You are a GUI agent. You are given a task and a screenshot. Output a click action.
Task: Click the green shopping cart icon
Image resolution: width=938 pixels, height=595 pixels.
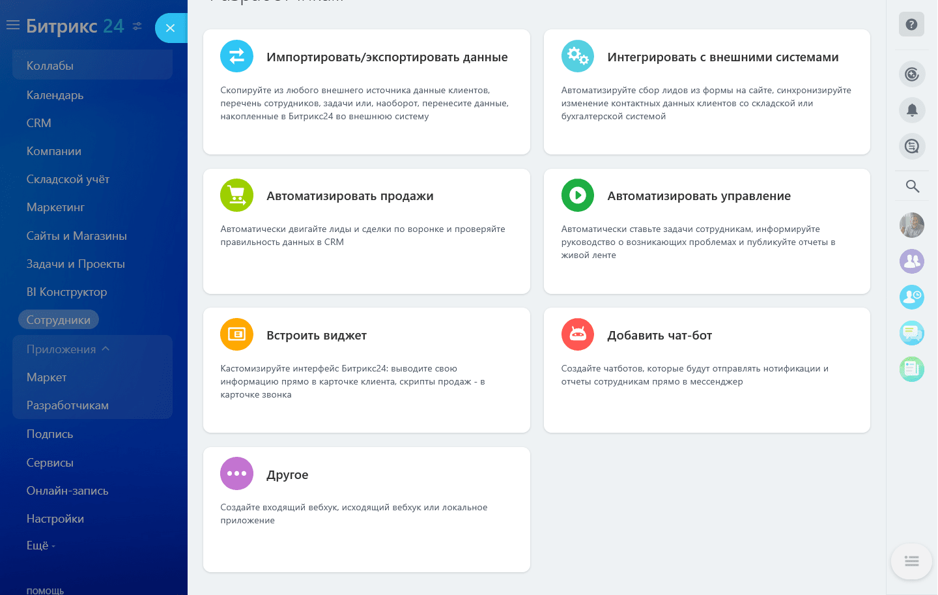tap(236, 195)
